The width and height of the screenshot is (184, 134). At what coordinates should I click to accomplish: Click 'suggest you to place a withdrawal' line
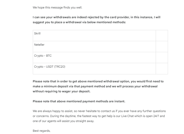coord(79,22)
